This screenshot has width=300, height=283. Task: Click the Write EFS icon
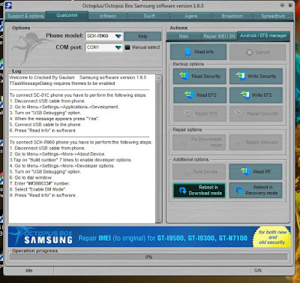245,95
